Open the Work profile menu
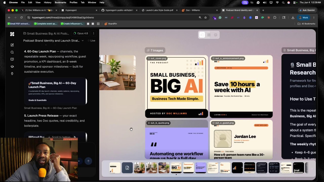The height and width of the screenshot is (182, 324). click(x=304, y=18)
